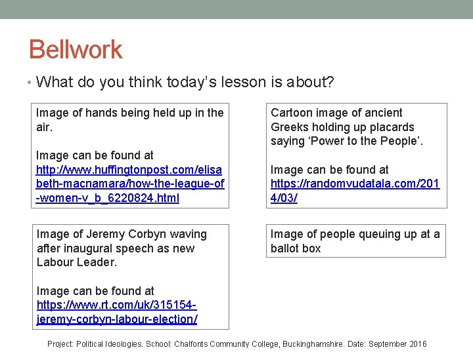Select the 'Image of people queuing up at a ballot box' box
Screen dimensions: 473x354
[x=355, y=241]
